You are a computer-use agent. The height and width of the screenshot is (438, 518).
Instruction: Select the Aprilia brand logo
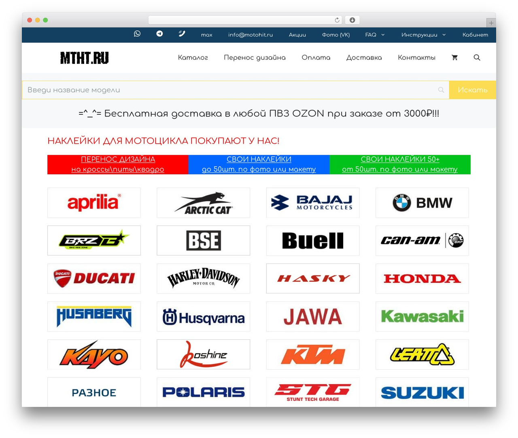(x=94, y=203)
